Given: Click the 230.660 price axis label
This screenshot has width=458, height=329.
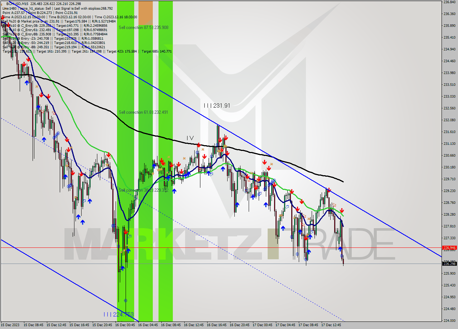Looking at the screenshot, I should [449, 155].
